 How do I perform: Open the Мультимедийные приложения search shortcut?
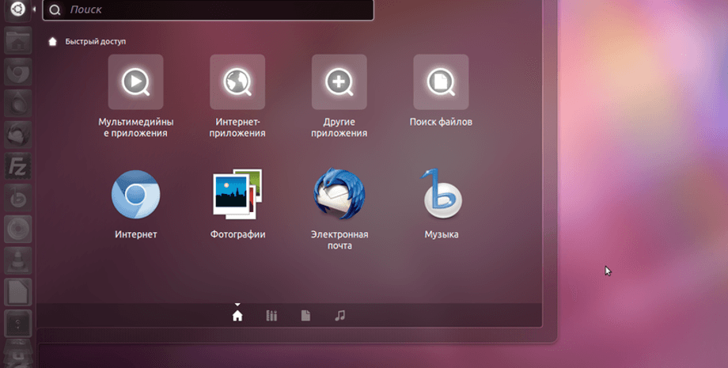pos(135,82)
